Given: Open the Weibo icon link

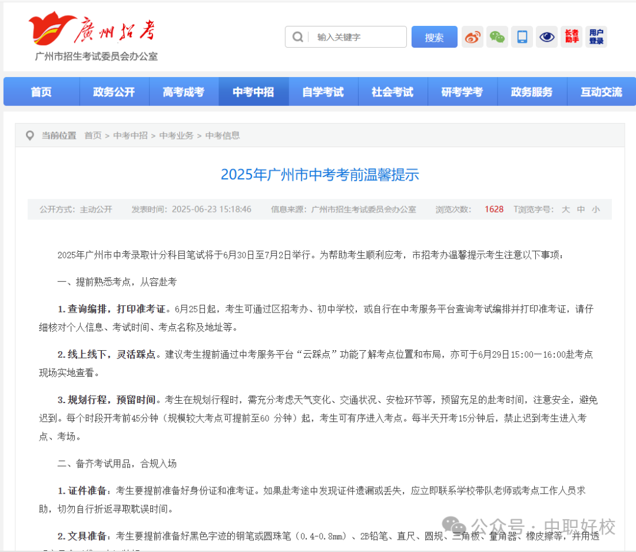Looking at the screenshot, I should click(472, 37).
